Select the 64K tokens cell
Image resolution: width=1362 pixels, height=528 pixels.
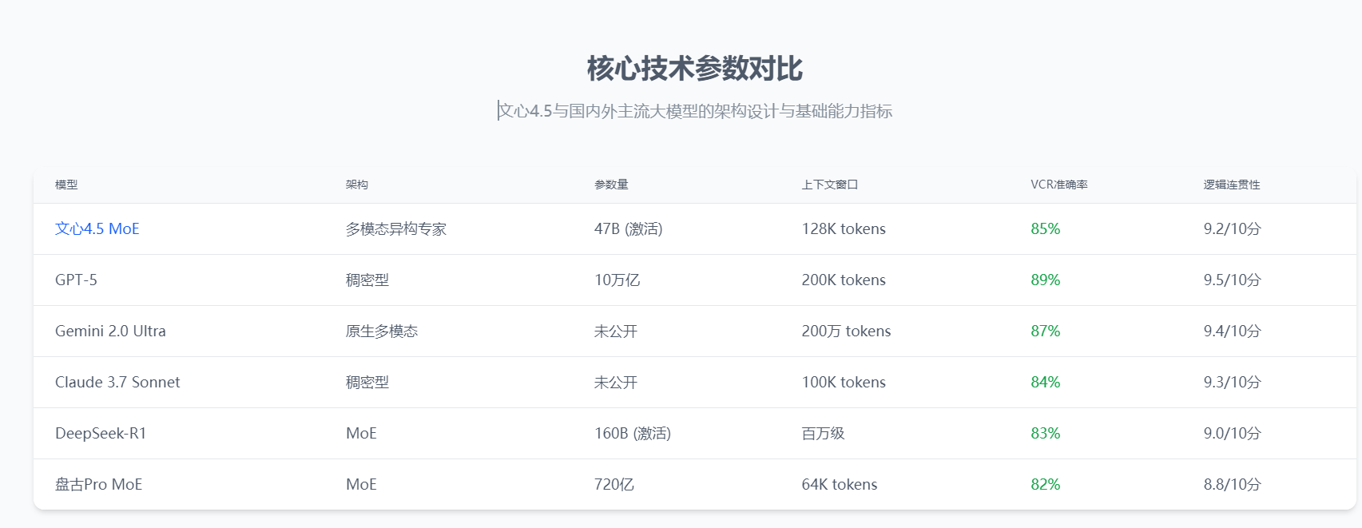840,484
